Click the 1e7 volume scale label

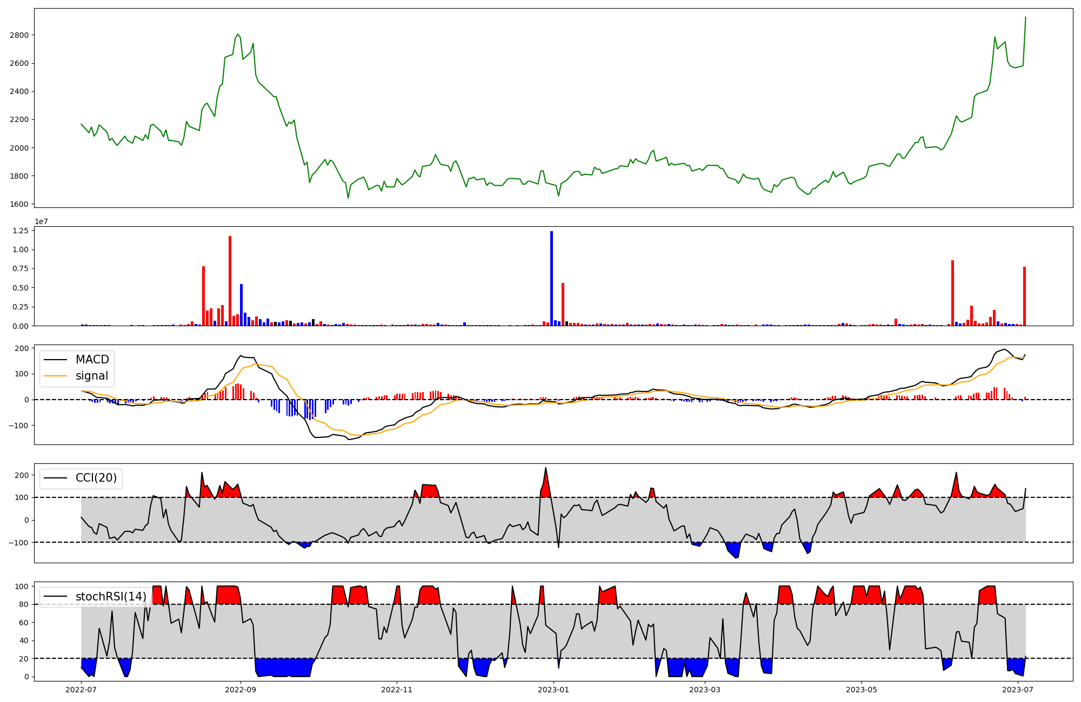[x=42, y=221]
